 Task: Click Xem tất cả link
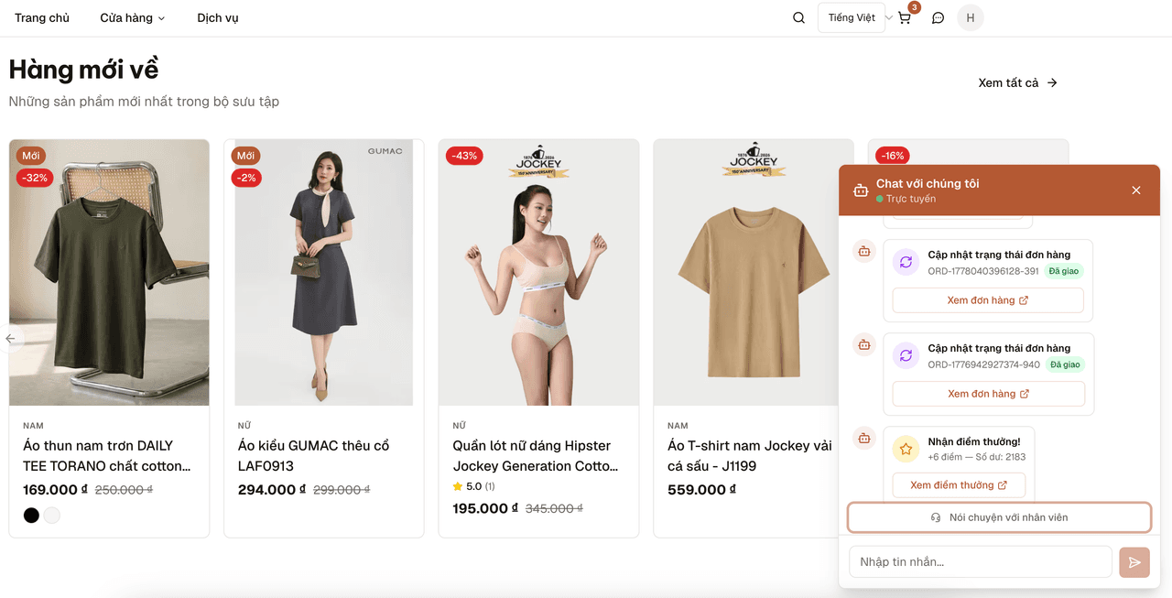point(1017,82)
